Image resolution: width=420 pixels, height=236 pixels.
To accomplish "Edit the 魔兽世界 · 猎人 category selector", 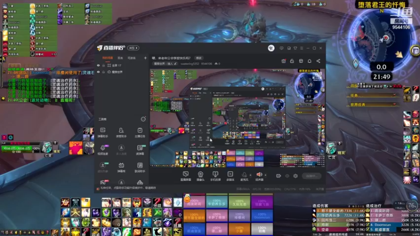I will 165,63.
